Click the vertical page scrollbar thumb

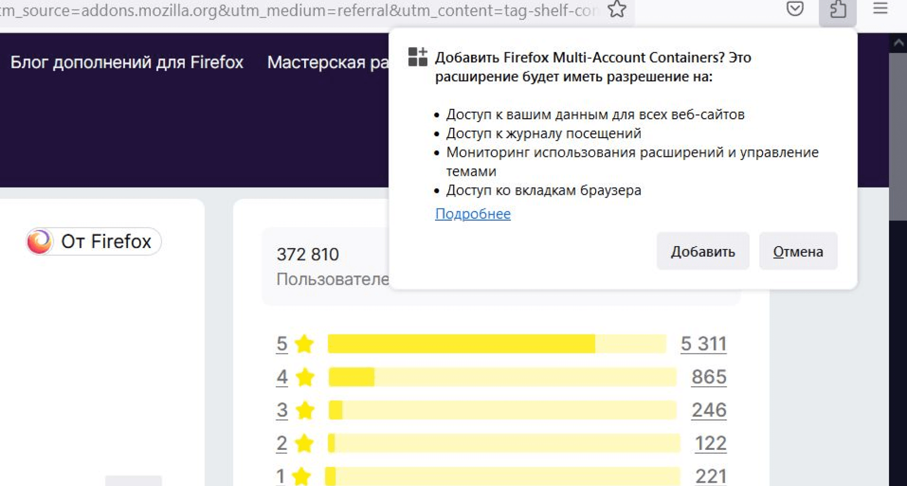898,138
